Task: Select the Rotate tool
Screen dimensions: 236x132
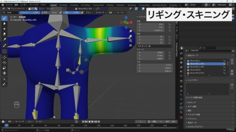Action: pyautogui.click(x=4, y=63)
